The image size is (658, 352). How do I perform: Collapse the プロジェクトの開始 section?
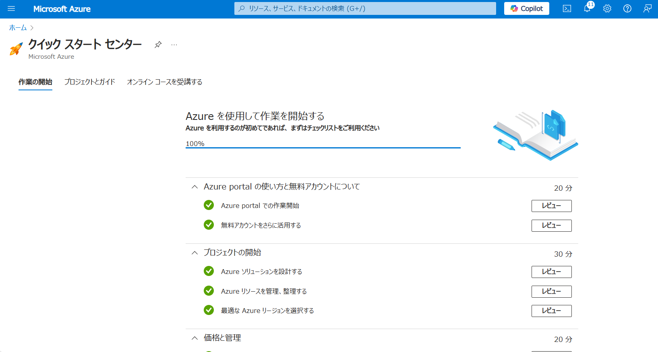195,253
